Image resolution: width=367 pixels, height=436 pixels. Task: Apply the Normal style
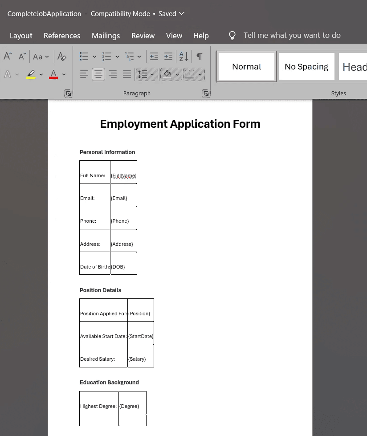246,66
